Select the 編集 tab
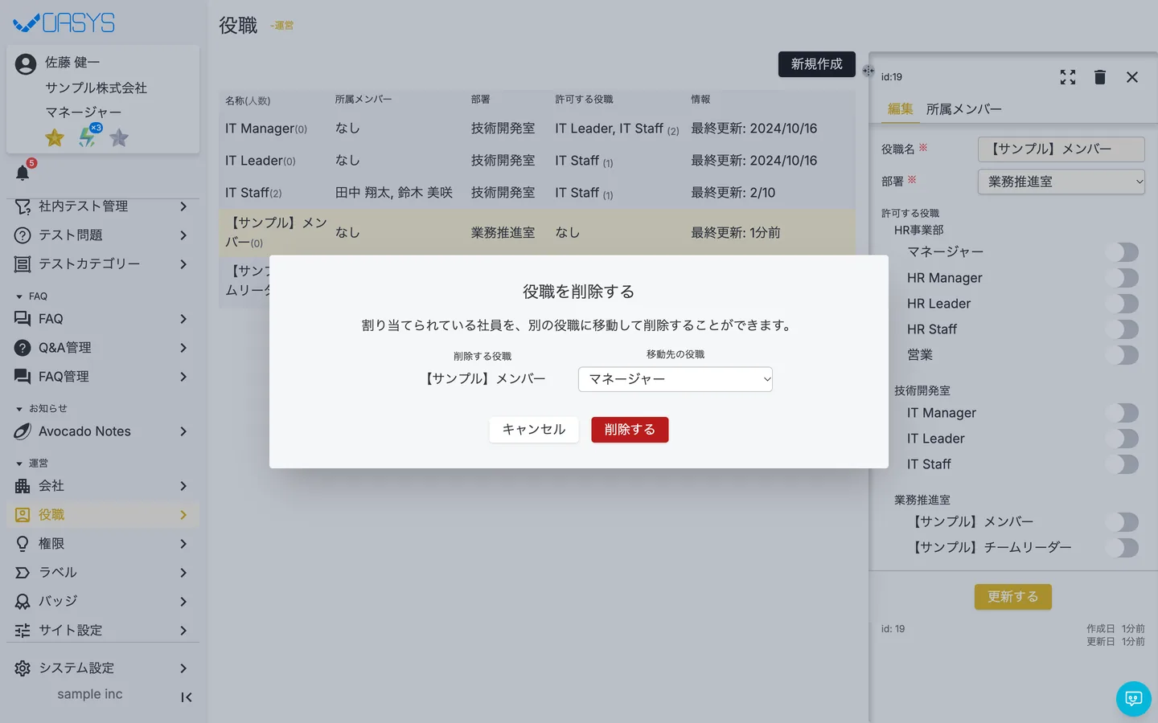Viewport: 1158px width, 723px height. tap(901, 109)
